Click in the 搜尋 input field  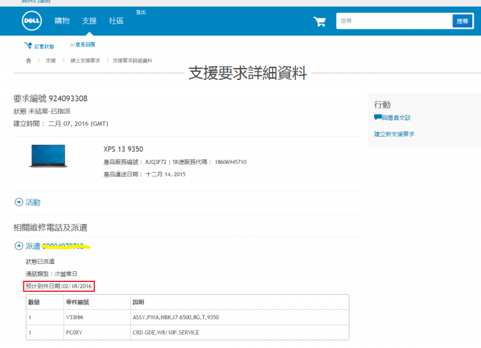click(x=394, y=21)
